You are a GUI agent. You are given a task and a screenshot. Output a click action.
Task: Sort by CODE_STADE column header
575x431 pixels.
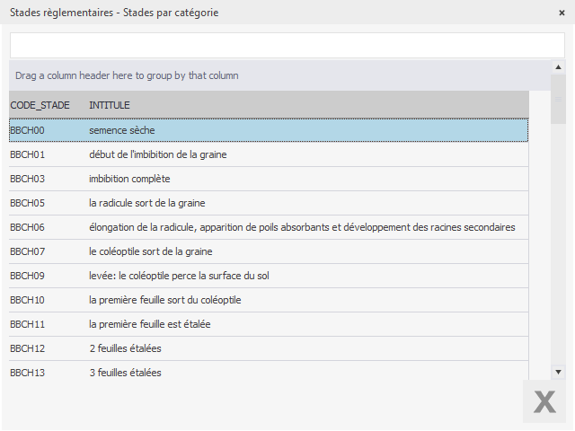pyautogui.click(x=40, y=106)
